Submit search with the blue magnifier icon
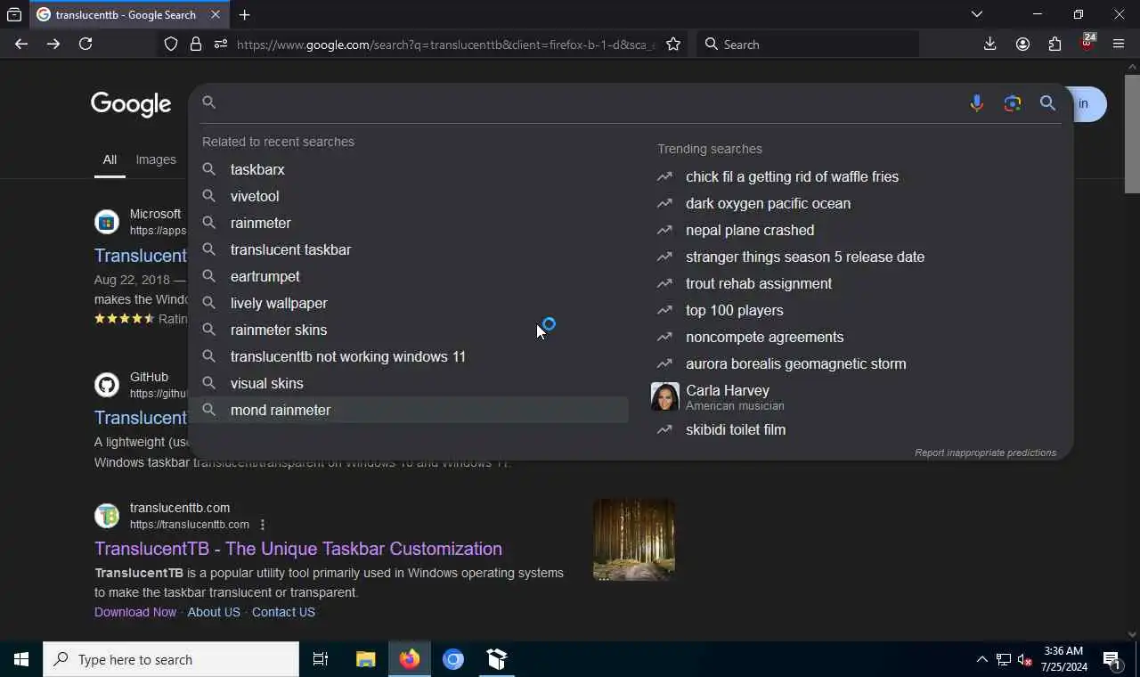 click(x=1048, y=103)
